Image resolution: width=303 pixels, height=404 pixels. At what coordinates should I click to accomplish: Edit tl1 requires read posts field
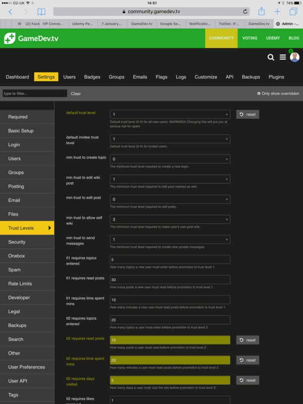click(170, 280)
